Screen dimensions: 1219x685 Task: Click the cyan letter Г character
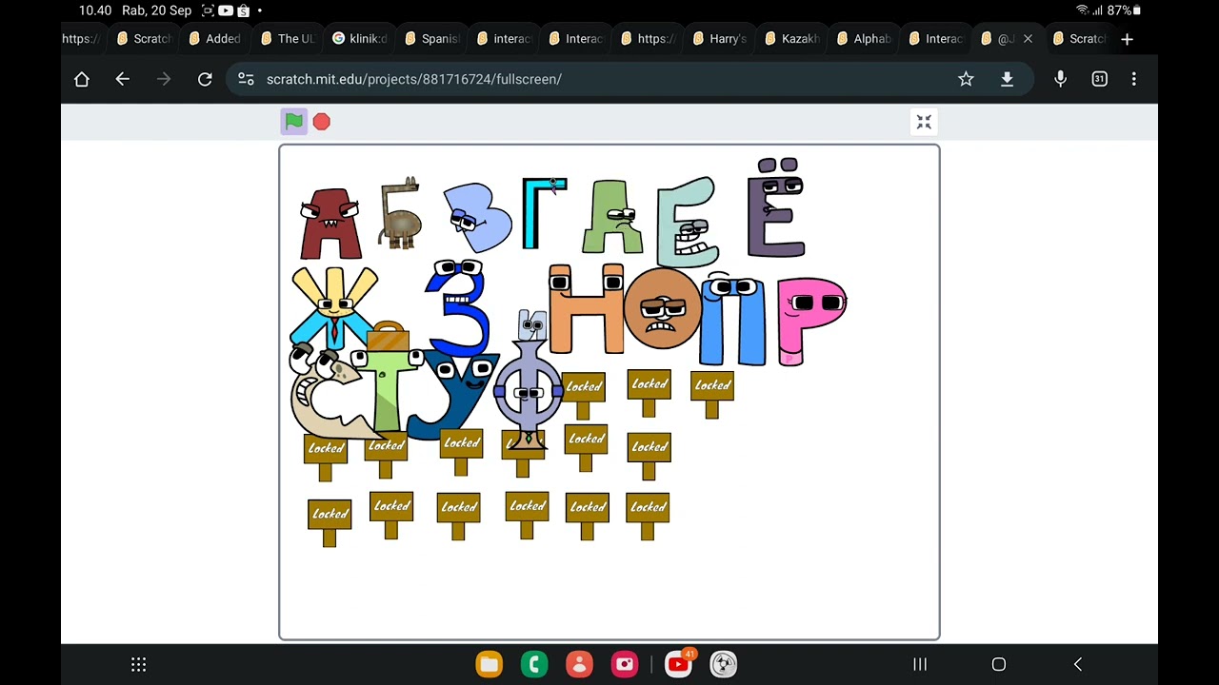[x=543, y=213]
